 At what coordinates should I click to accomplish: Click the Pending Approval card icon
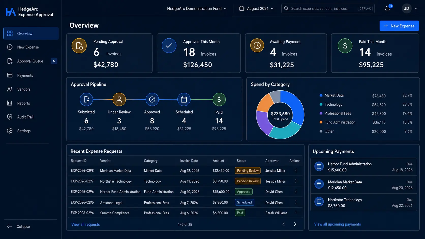79,46
